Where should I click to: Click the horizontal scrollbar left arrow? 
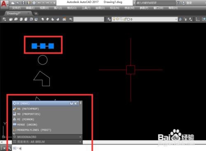pyautogui.click(x=2, y=142)
